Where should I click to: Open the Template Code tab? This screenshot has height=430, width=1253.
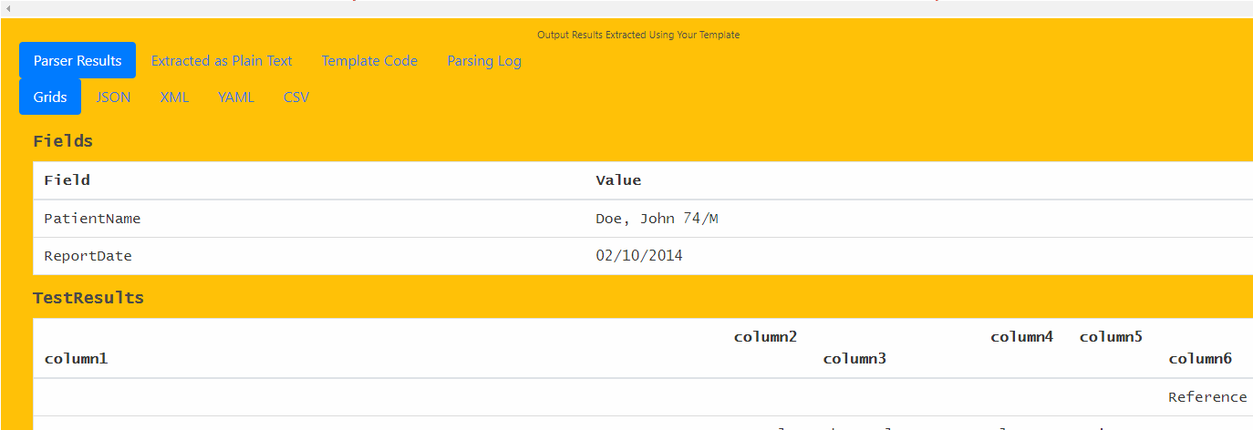pyautogui.click(x=369, y=61)
